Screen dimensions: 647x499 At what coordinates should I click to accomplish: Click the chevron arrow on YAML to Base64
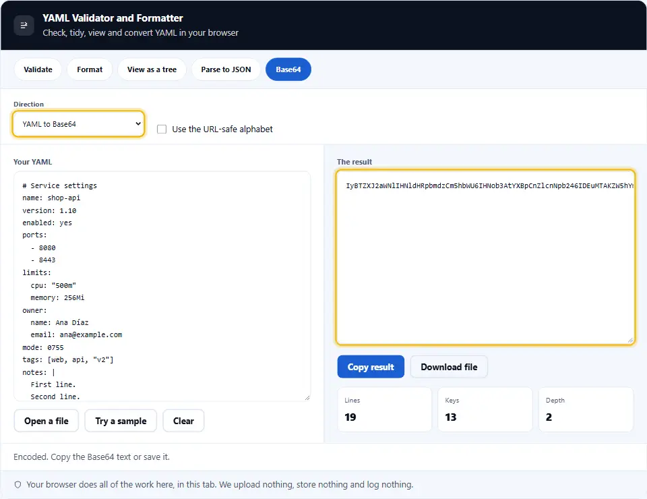click(x=138, y=123)
